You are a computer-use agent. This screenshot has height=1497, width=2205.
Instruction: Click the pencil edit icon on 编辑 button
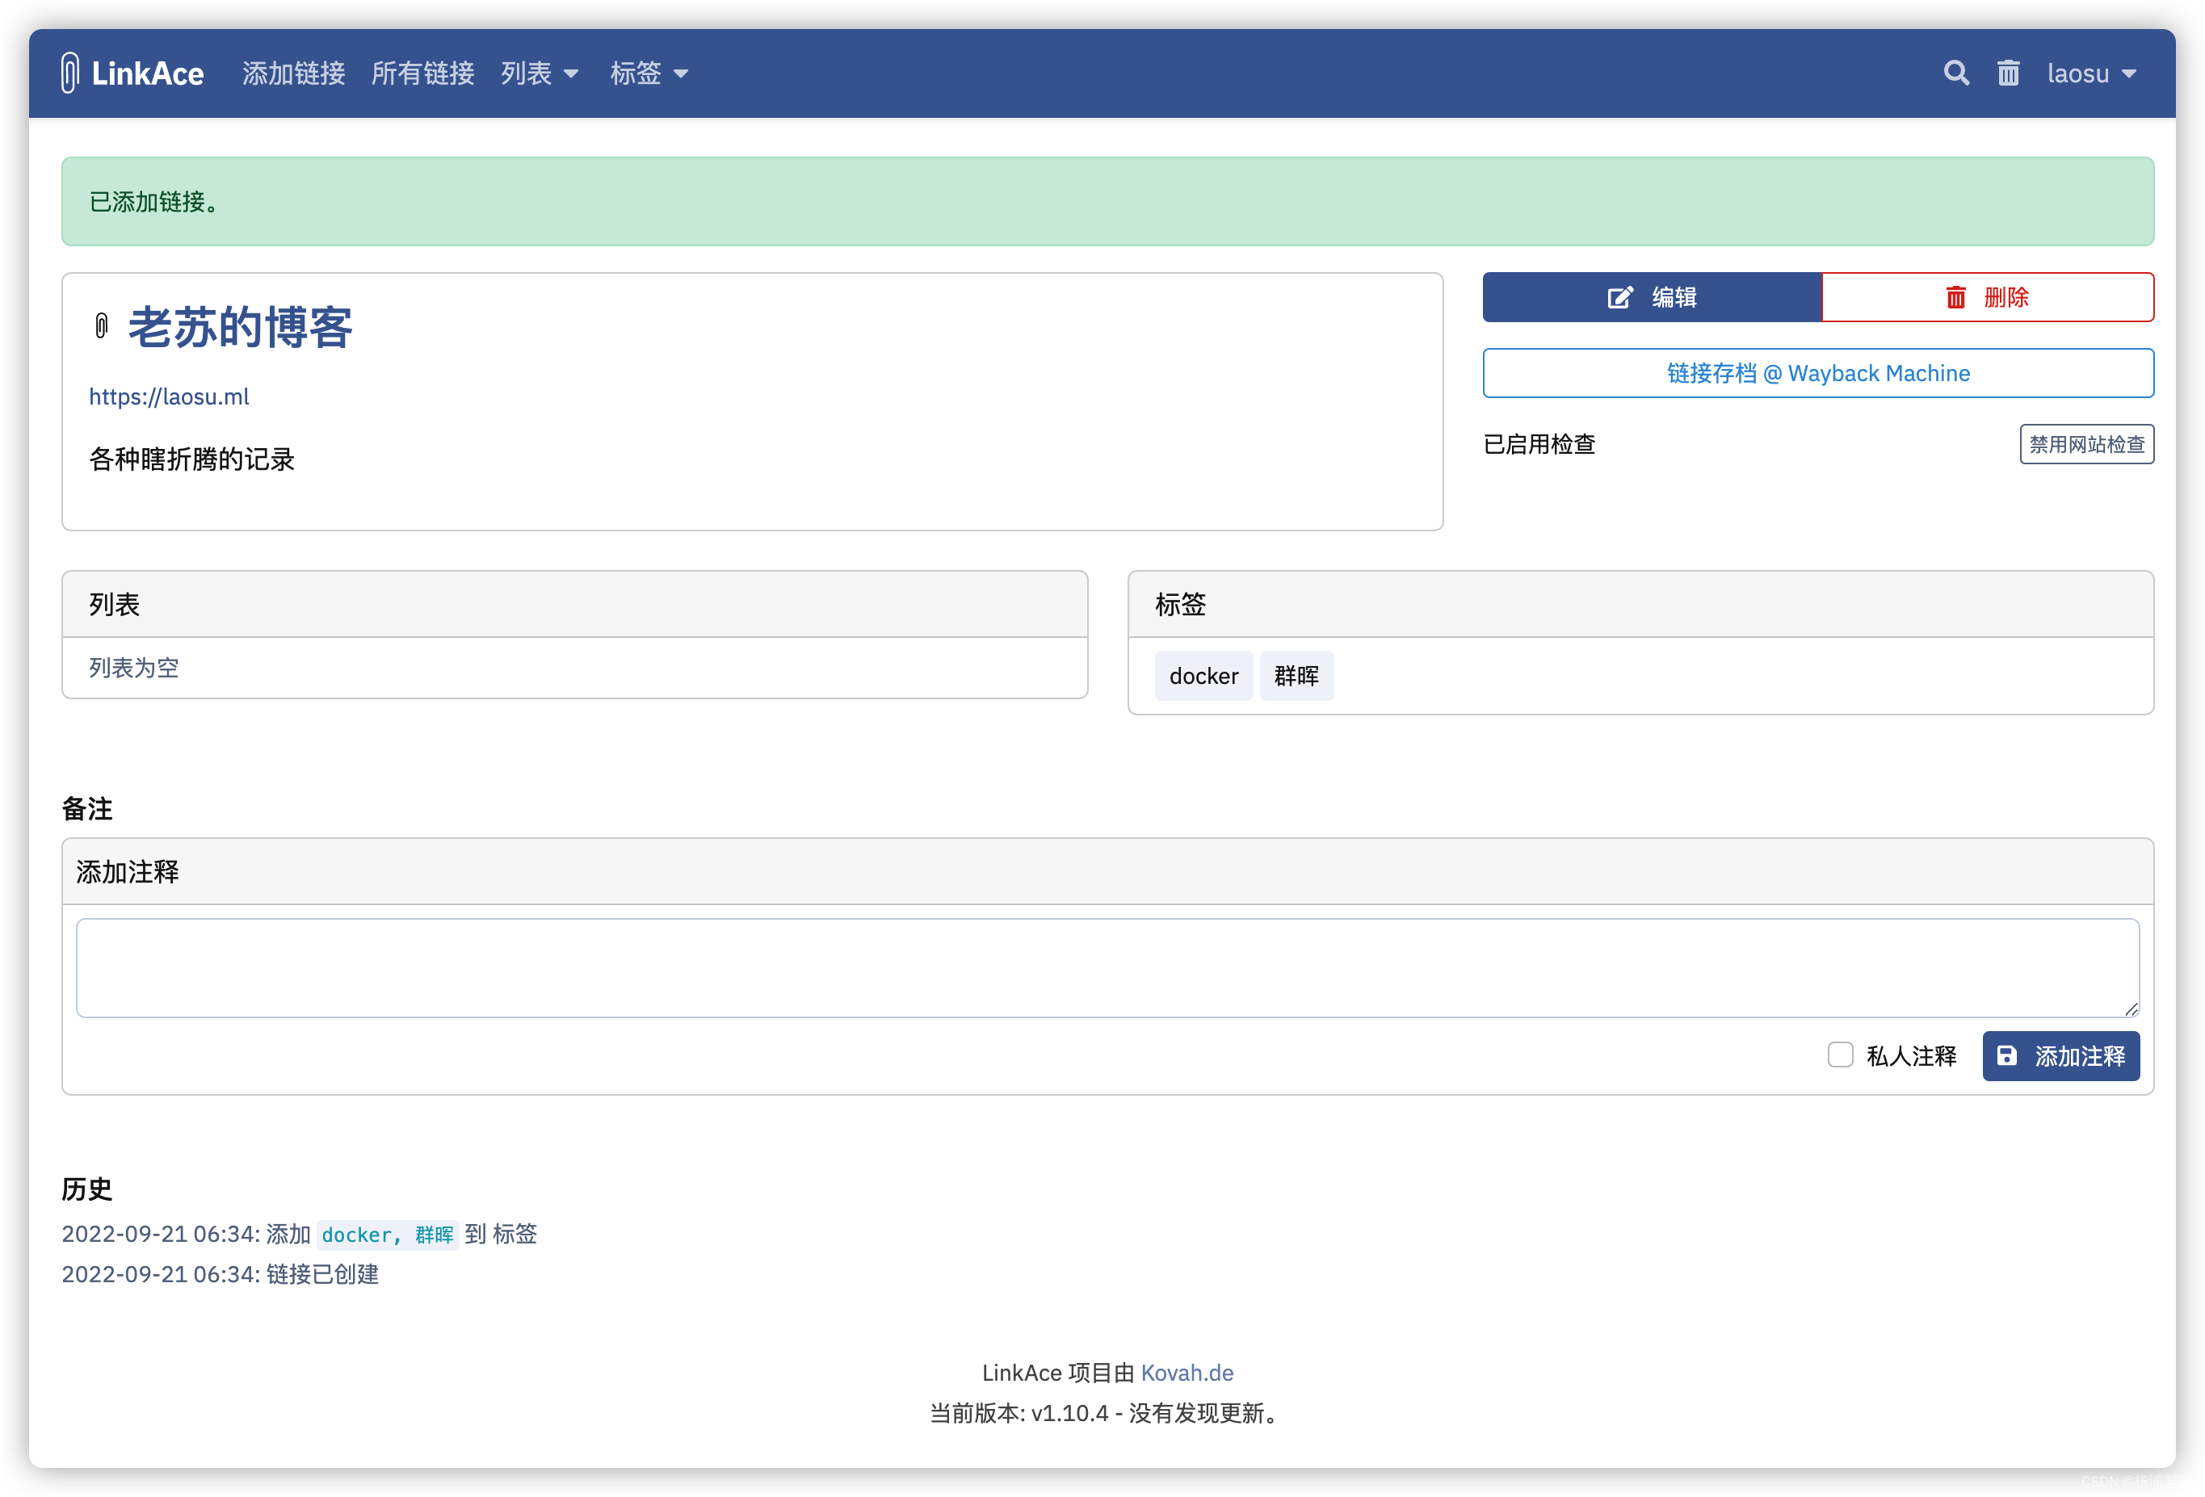point(1619,298)
